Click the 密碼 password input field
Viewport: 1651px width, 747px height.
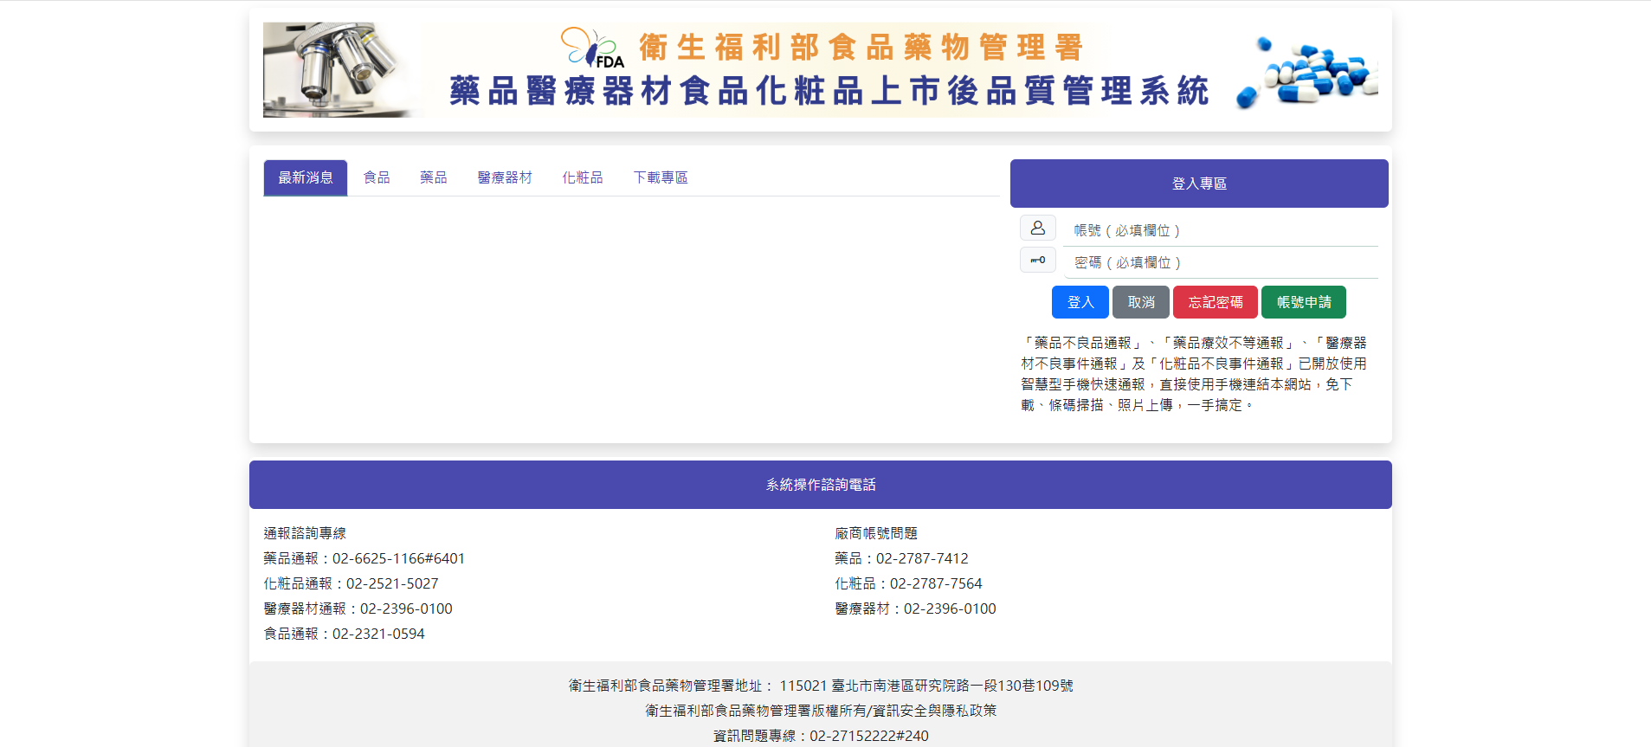[1221, 262]
